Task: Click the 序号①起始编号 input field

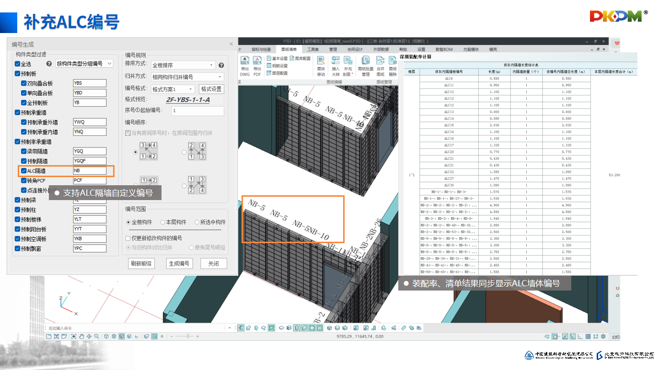Action: [197, 111]
